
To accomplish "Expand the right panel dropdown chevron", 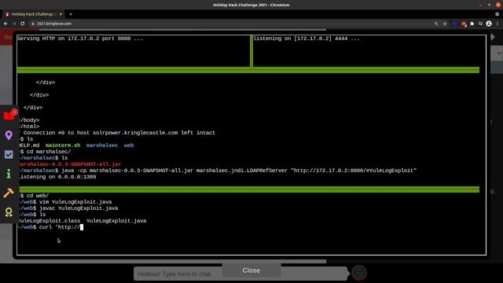I will click(x=499, y=53).
